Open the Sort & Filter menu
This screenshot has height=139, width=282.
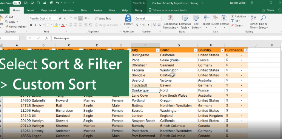coord(254,22)
